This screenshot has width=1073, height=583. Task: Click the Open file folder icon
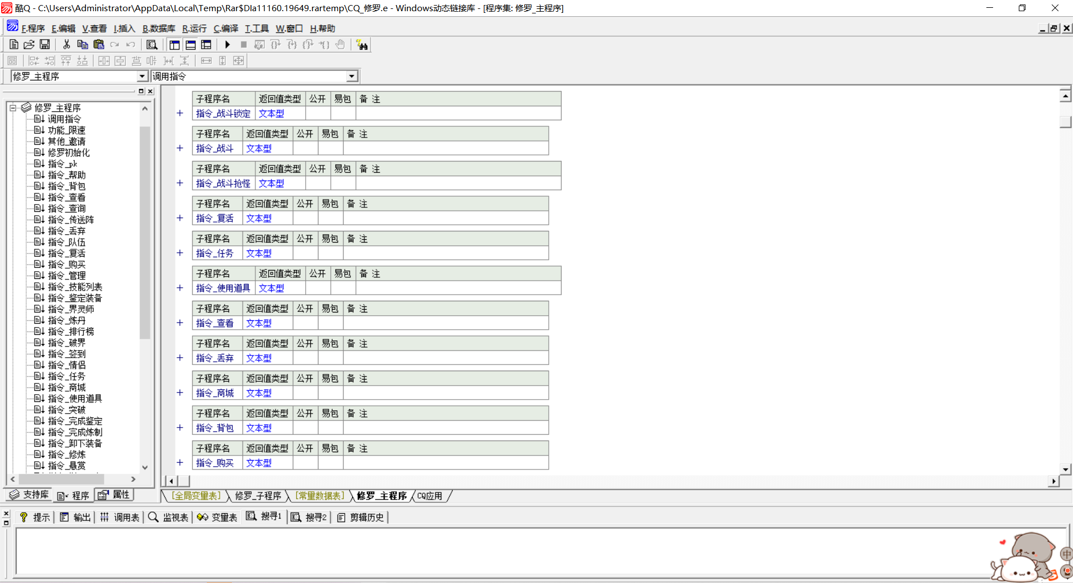point(29,45)
